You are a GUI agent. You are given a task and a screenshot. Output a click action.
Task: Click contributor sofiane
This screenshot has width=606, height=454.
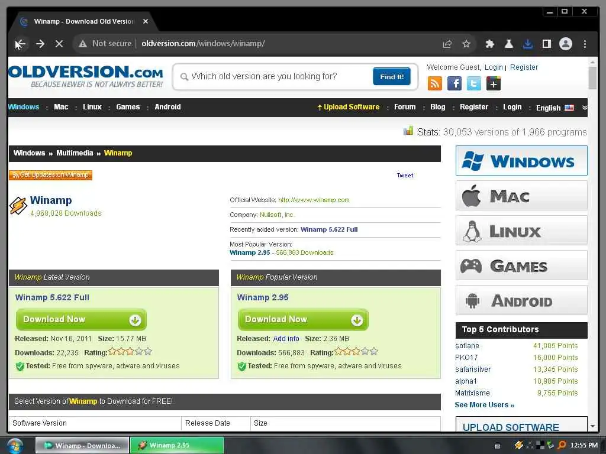click(467, 346)
